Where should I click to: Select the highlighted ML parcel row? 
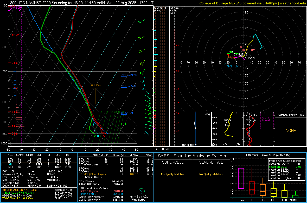pos(39,164)
